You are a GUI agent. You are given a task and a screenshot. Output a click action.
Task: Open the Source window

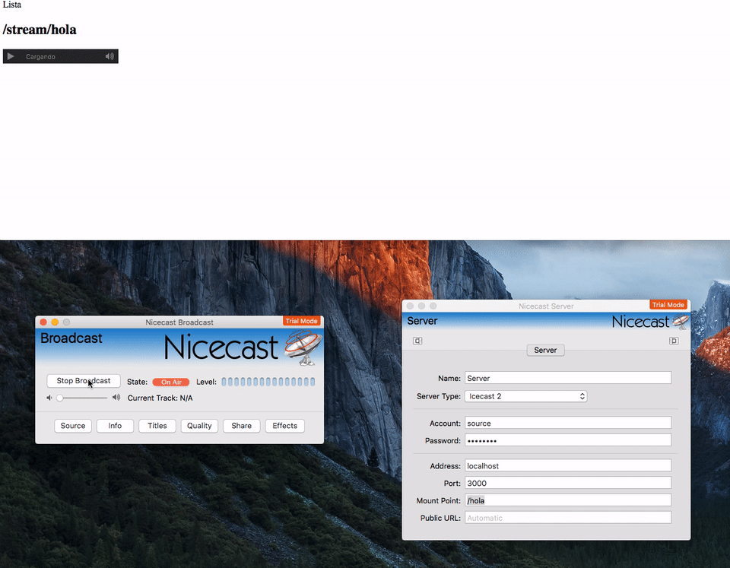click(73, 426)
